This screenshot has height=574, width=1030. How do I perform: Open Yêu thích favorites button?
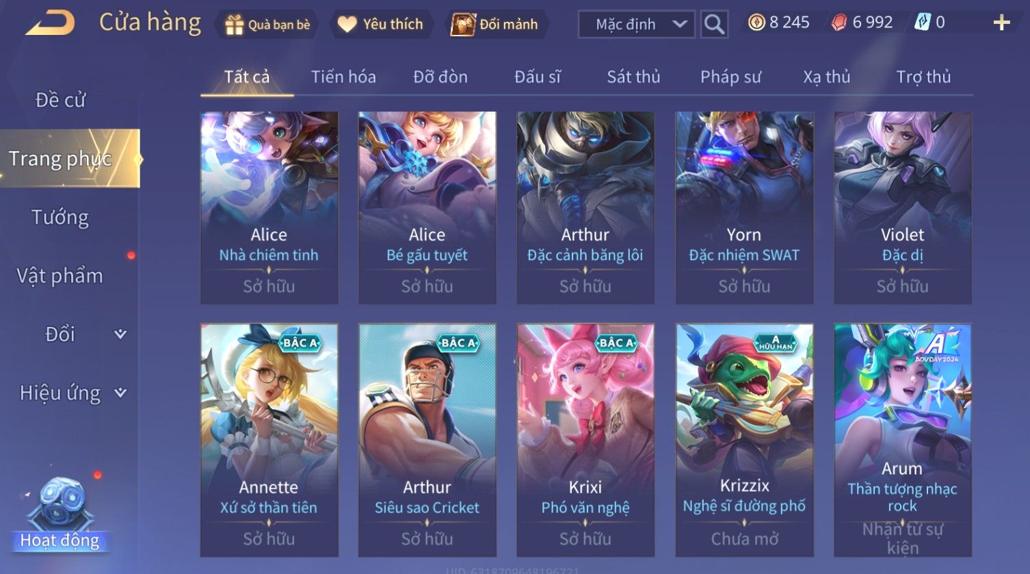click(382, 25)
